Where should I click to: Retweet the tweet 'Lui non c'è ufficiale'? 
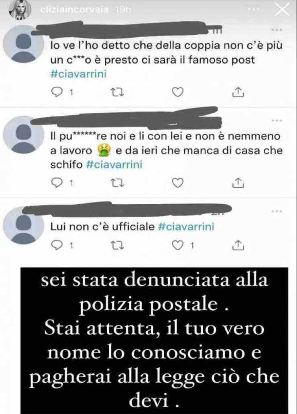pos(117,246)
